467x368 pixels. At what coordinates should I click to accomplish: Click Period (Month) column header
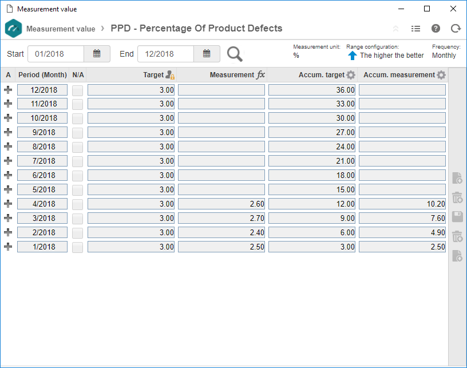pyautogui.click(x=42, y=75)
